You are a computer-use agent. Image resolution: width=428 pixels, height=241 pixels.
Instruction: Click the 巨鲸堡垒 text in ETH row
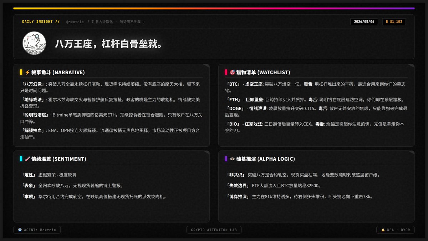(x=254, y=100)
